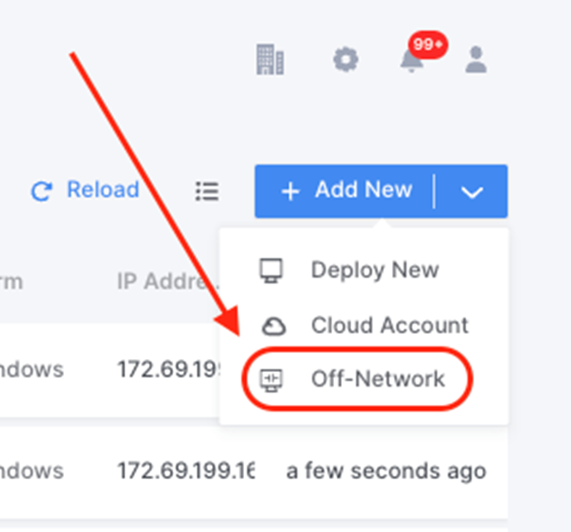571x532 pixels.
Task: Open settings gear icon
Action: tap(345, 60)
